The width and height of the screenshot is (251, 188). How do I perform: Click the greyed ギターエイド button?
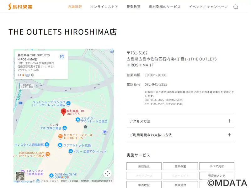pos(180,175)
